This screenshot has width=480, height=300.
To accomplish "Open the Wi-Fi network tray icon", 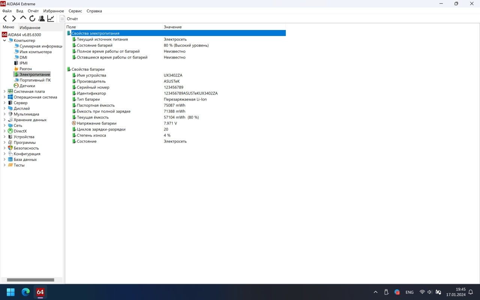I will click(x=422, y=292).
